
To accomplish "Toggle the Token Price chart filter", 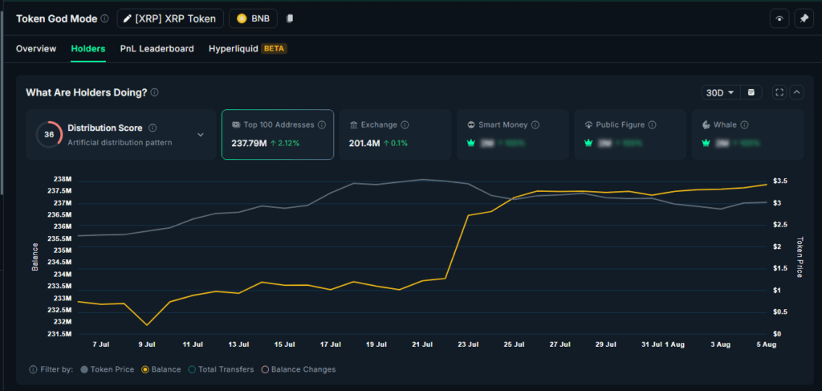I will click(x=108, y=369).
